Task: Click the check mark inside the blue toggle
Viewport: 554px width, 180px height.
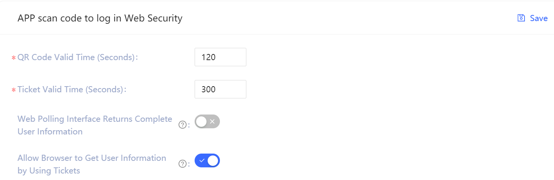Action: click(202, 160)
